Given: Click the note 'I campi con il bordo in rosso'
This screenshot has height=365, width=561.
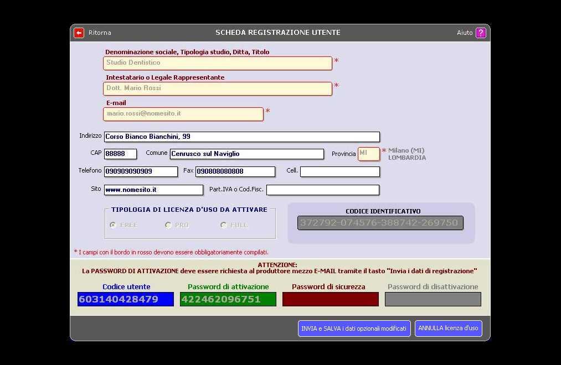Looking at the screenshot, I should (171, 252).
